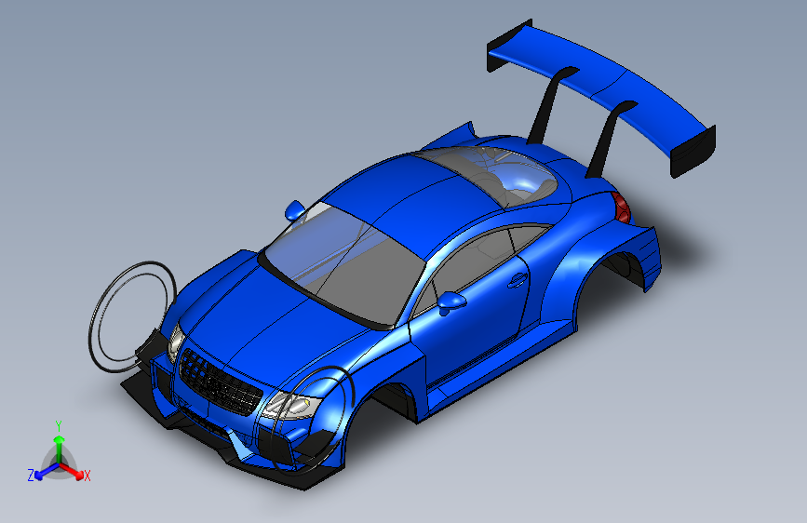Click the red X axis of the triad
The image size is (807, 523).
click(x=74, y=472)
